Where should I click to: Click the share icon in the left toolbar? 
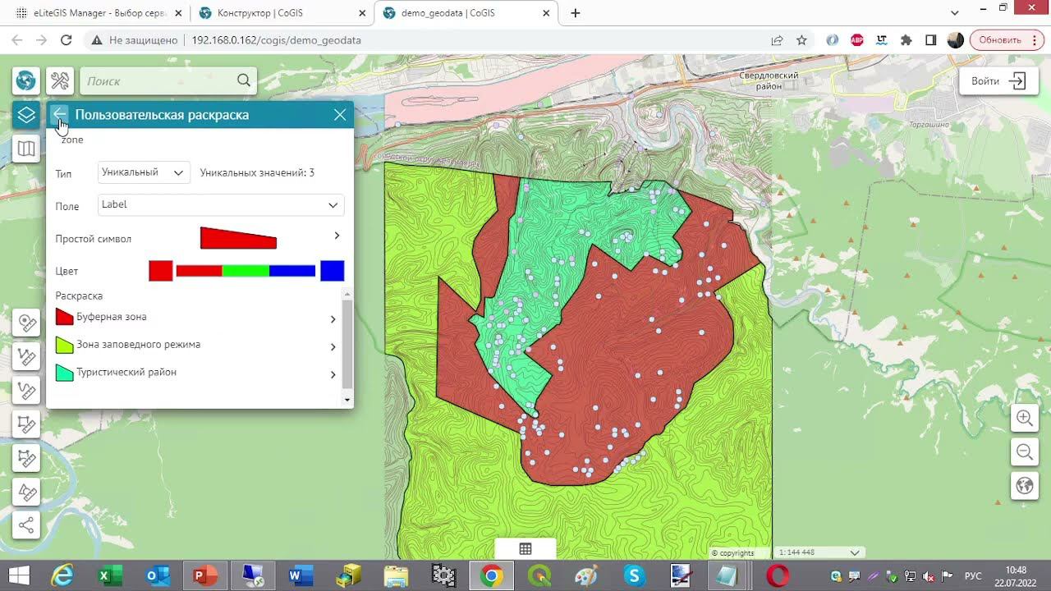(x=26, y=525)
